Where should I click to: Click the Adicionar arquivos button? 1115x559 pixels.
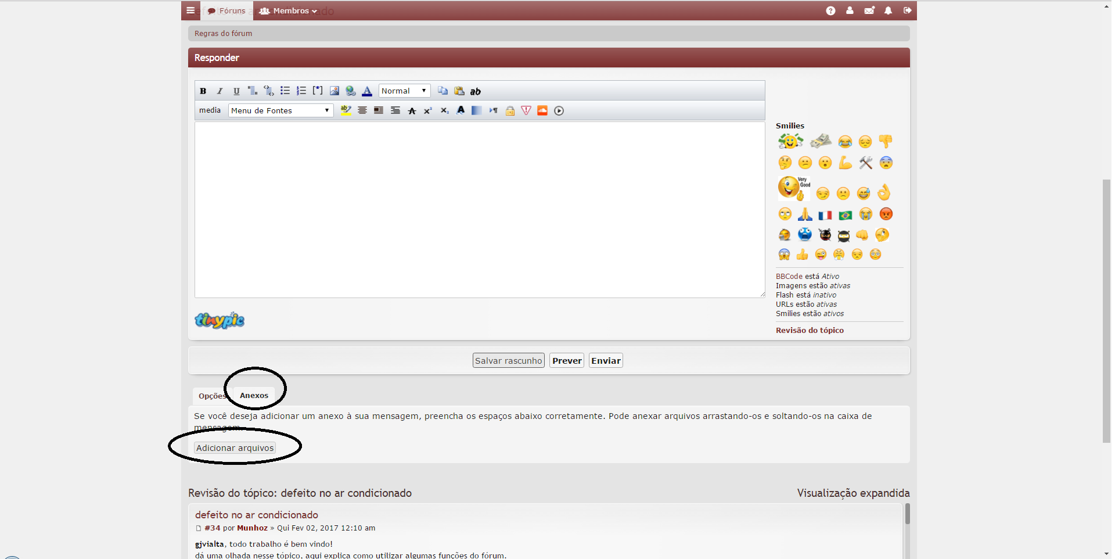coord(235,448)
